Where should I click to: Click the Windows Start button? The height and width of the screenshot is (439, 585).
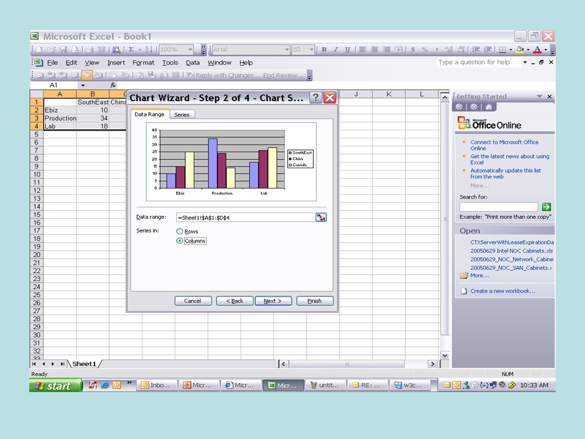tap(56, 385)
